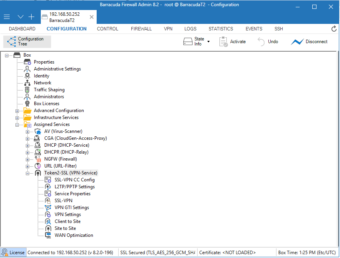Expand the CGA (CloudGen-Access-Proxy) node

click(28, 139)
